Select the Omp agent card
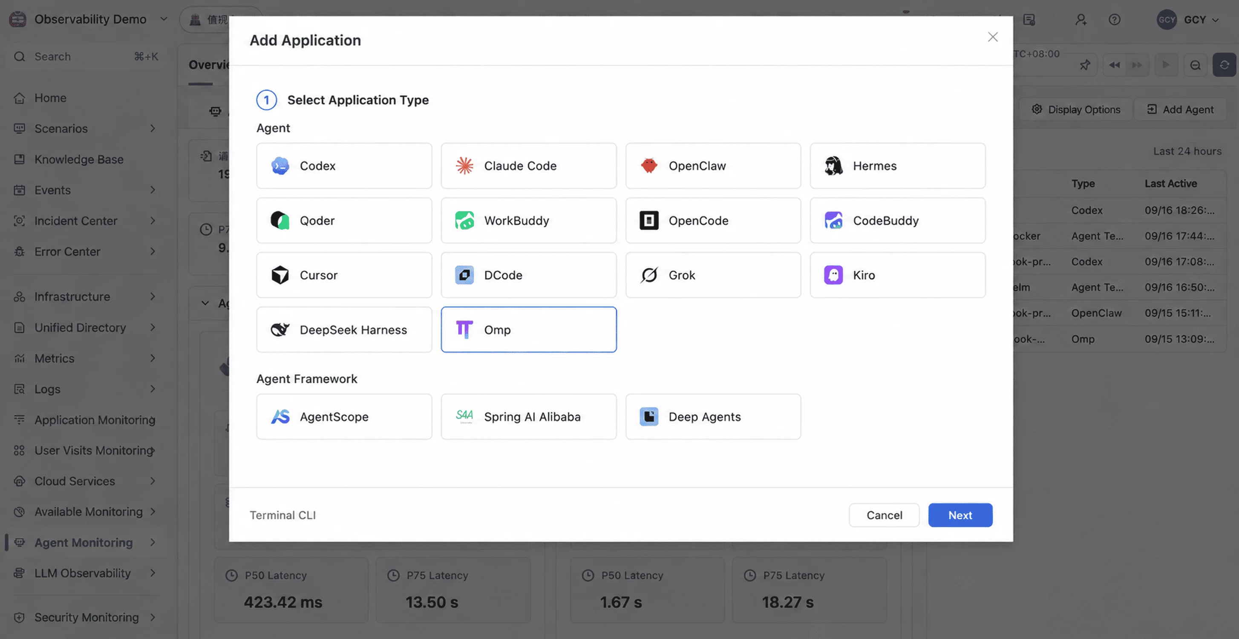Screen dimensions: 1239x639 tap(529, 330)
